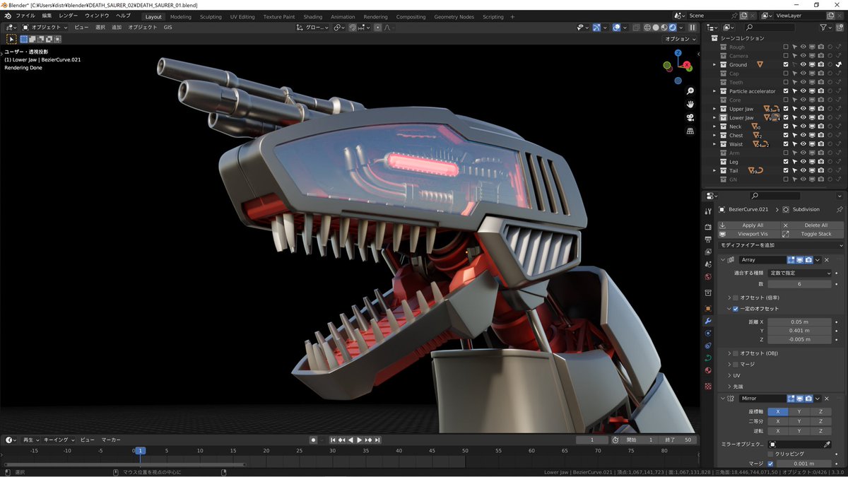Open the Object properties tab icon

(x=708, y=308)
